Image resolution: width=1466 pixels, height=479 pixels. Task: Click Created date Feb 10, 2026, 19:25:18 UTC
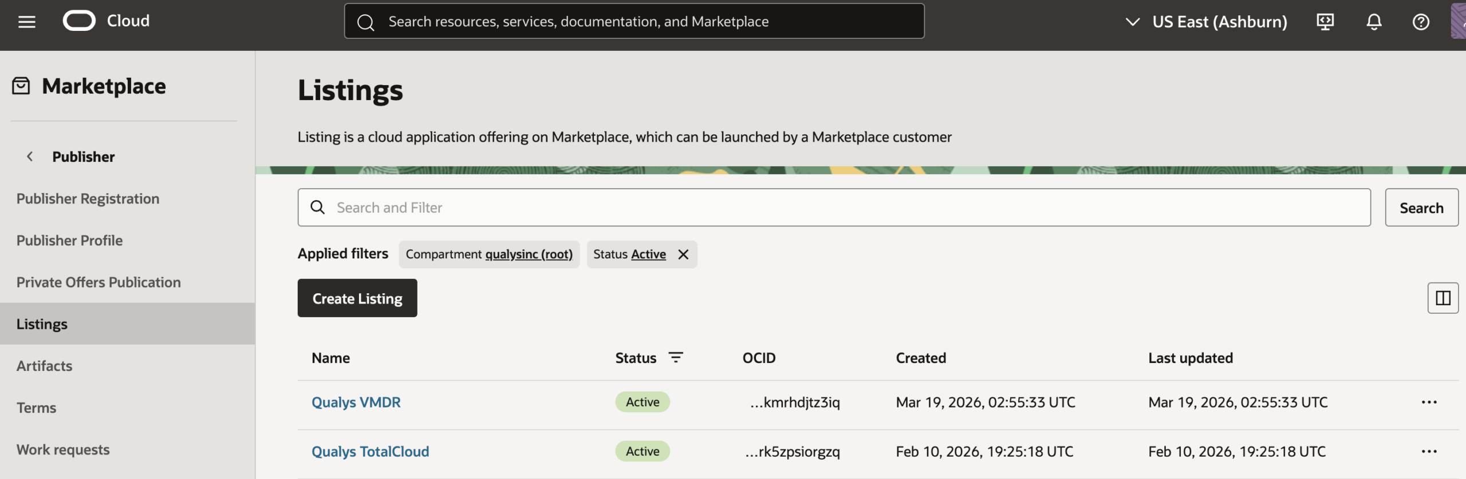[984, 452]
